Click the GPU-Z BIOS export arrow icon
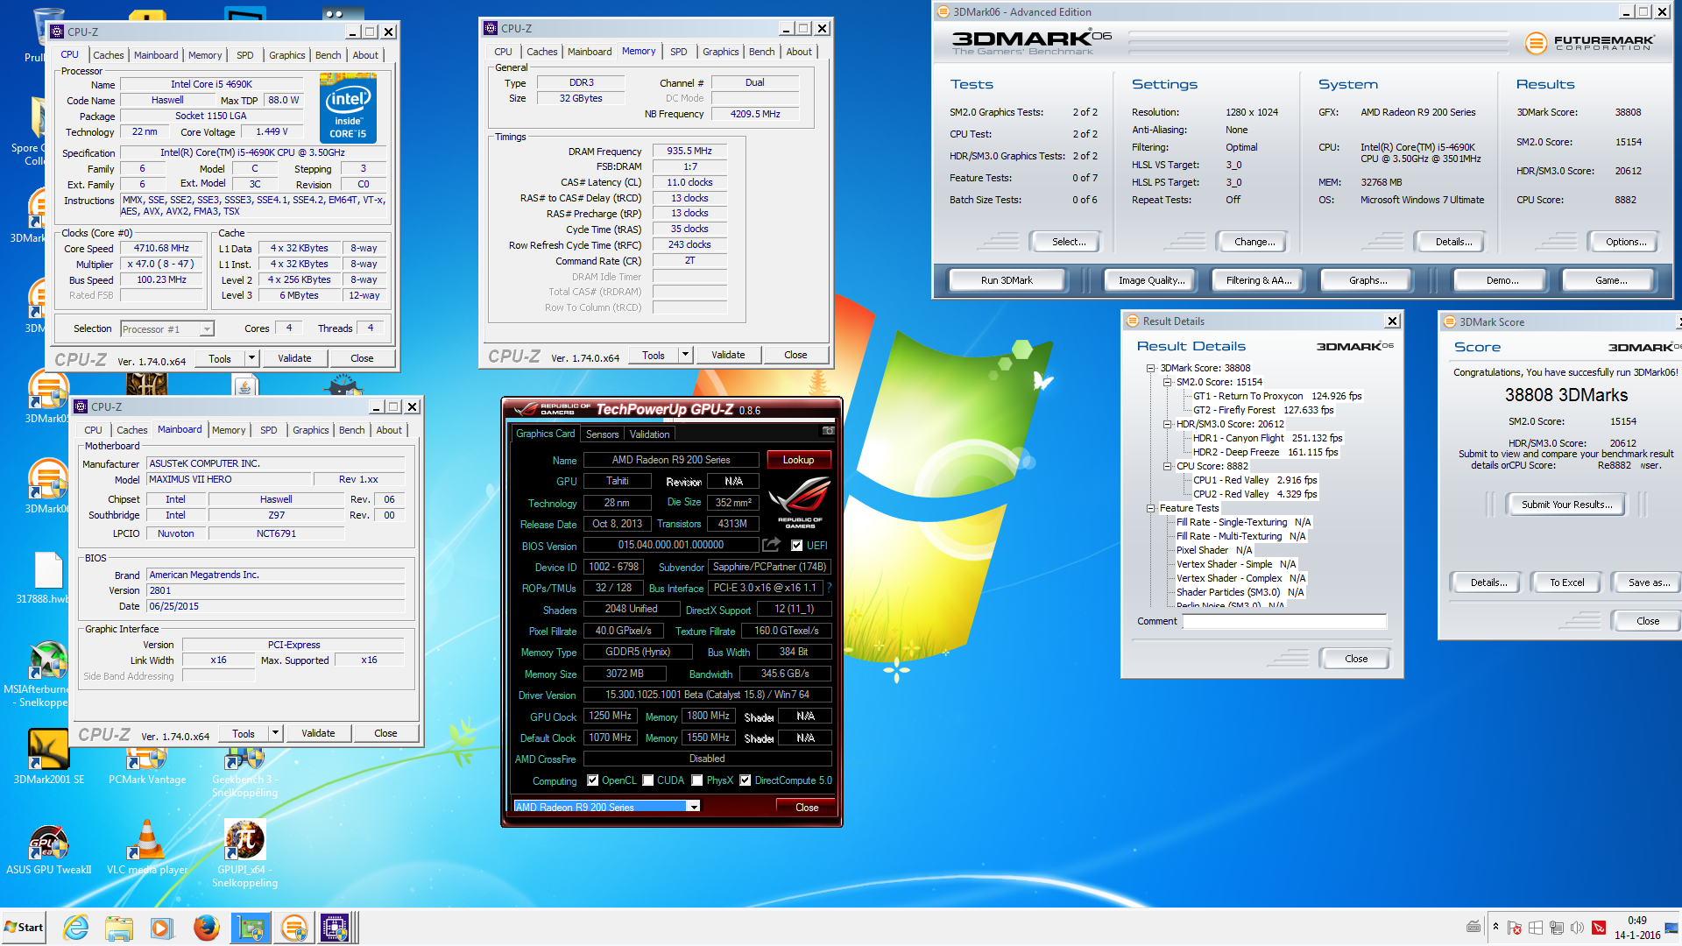Image resolution: width=1682 pixels, height=946 pixels. tap(771, 545)
